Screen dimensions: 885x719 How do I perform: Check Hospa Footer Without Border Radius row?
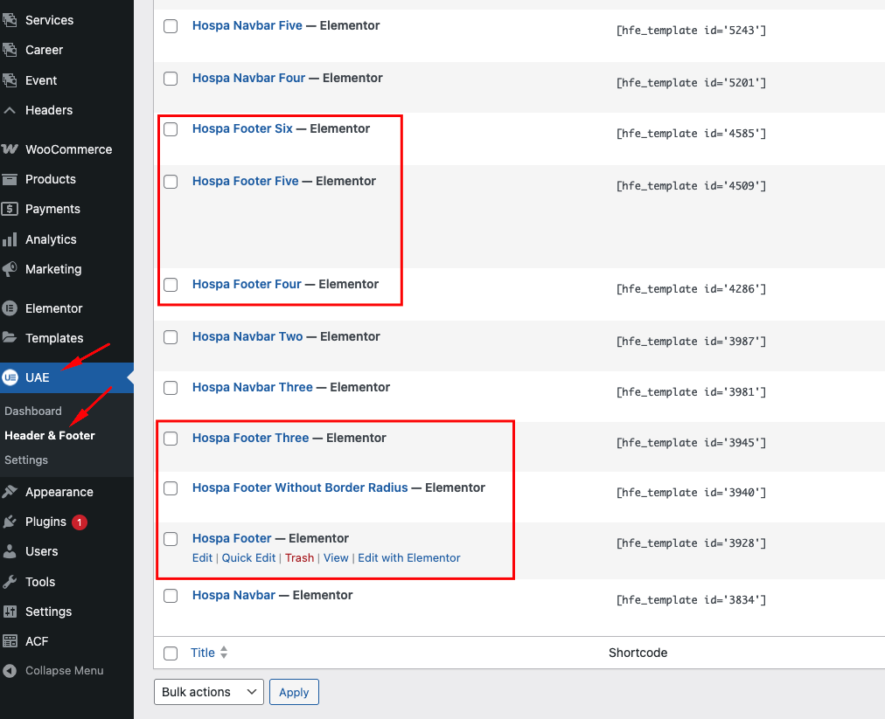pos(171,488)
